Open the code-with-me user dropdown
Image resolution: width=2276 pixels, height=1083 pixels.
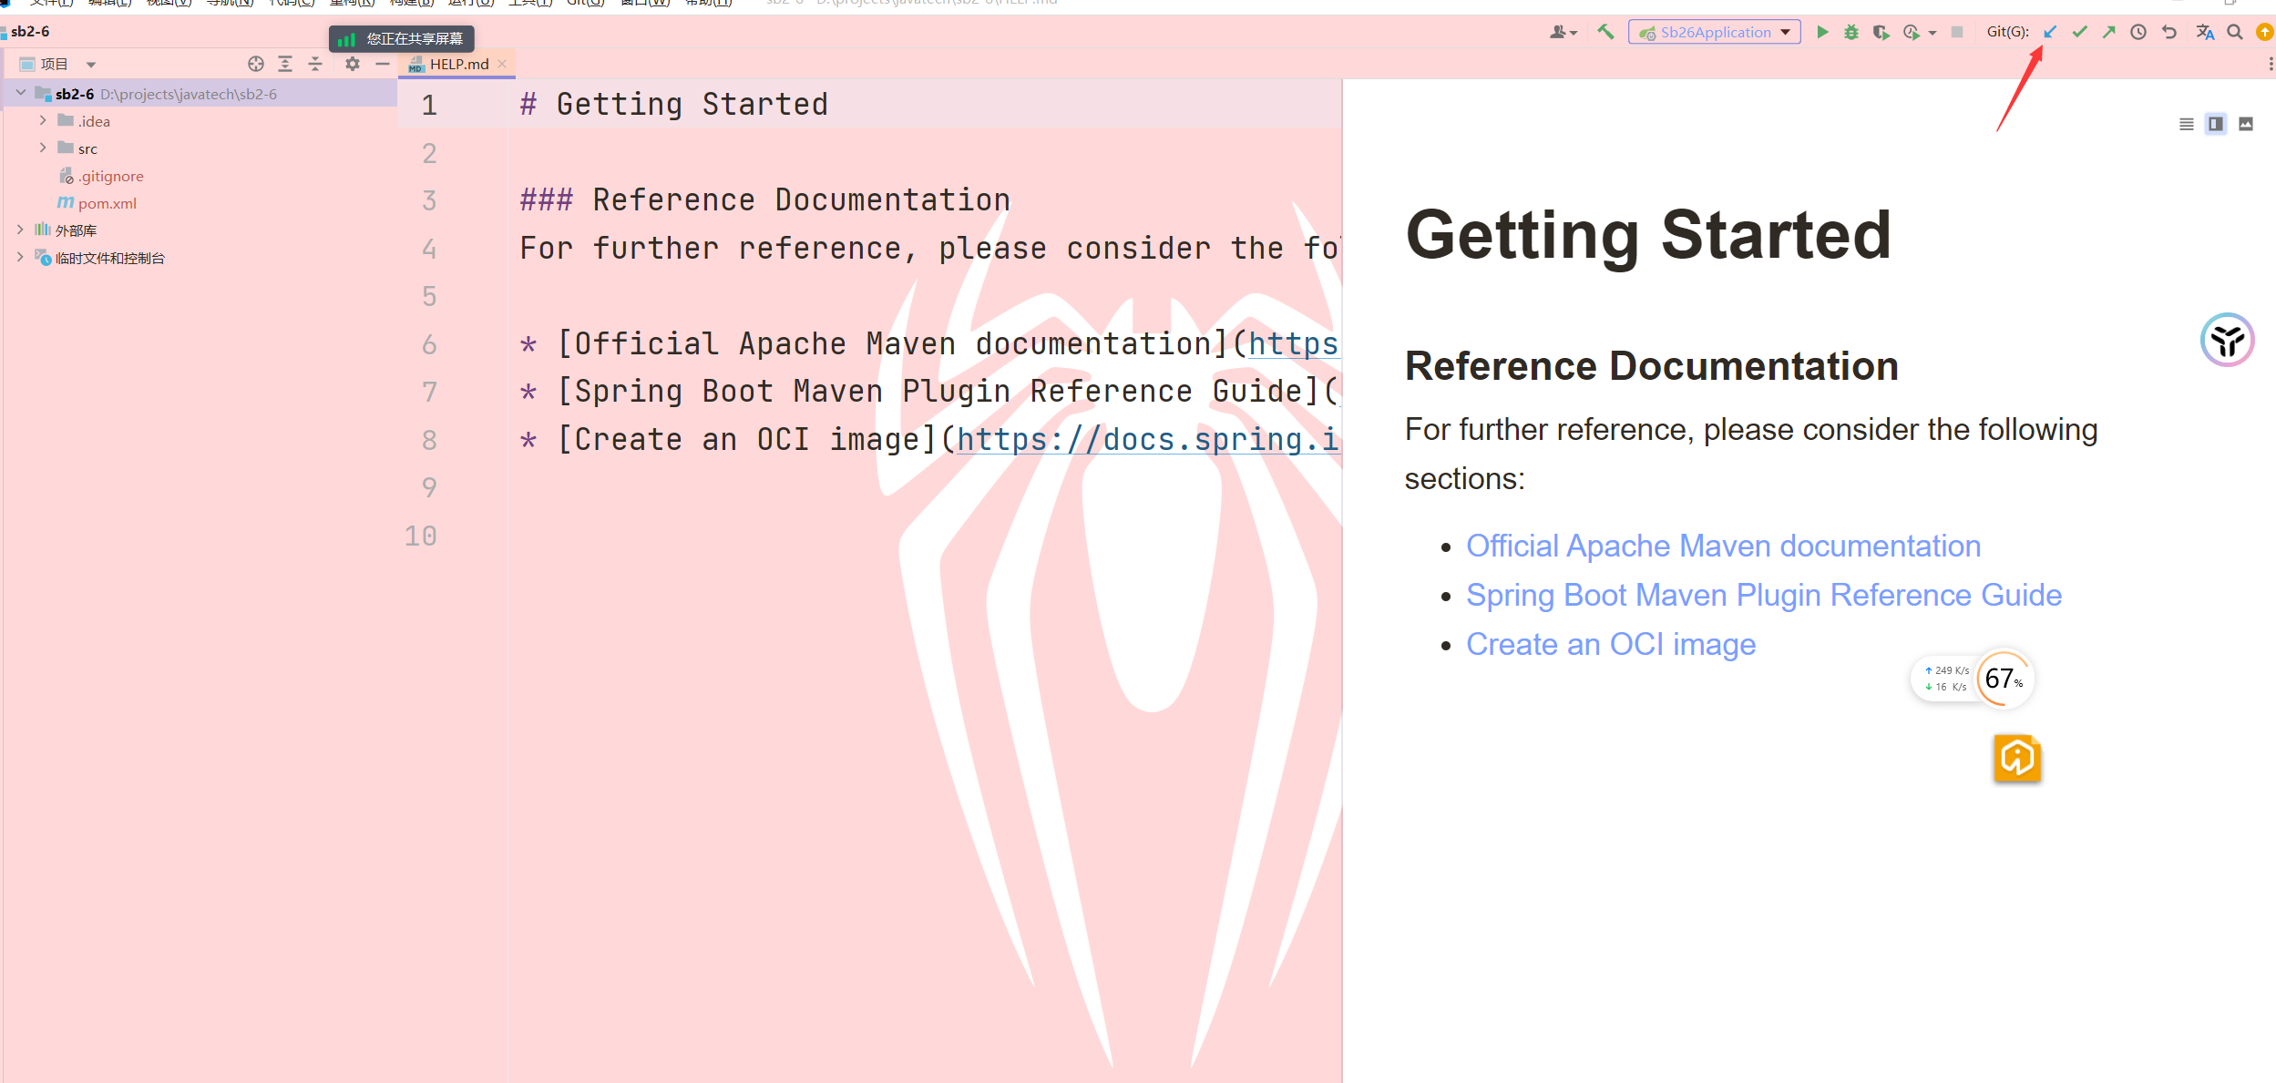(x=1563, y=32)
